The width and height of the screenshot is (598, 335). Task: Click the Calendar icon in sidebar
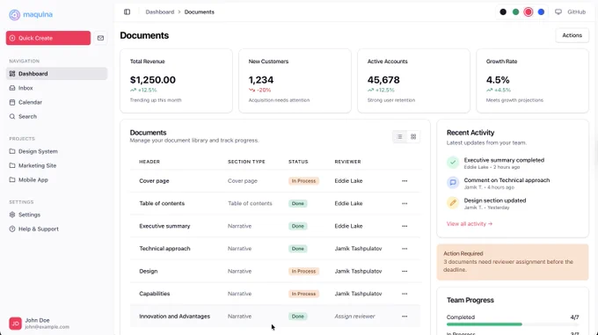12,102
